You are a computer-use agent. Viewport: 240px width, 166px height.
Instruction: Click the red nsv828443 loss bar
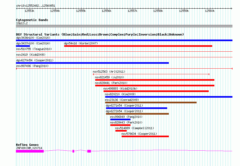point(120,125)
